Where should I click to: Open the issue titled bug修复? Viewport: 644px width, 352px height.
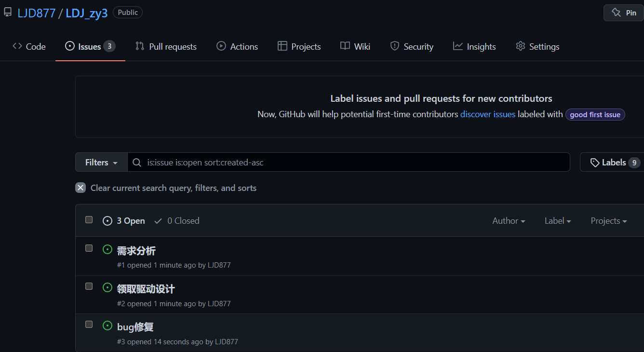pos(135,327)
